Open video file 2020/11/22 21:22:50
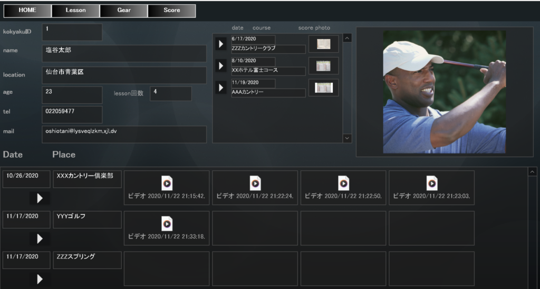540x289 pixels. click(x=343, y=188)
